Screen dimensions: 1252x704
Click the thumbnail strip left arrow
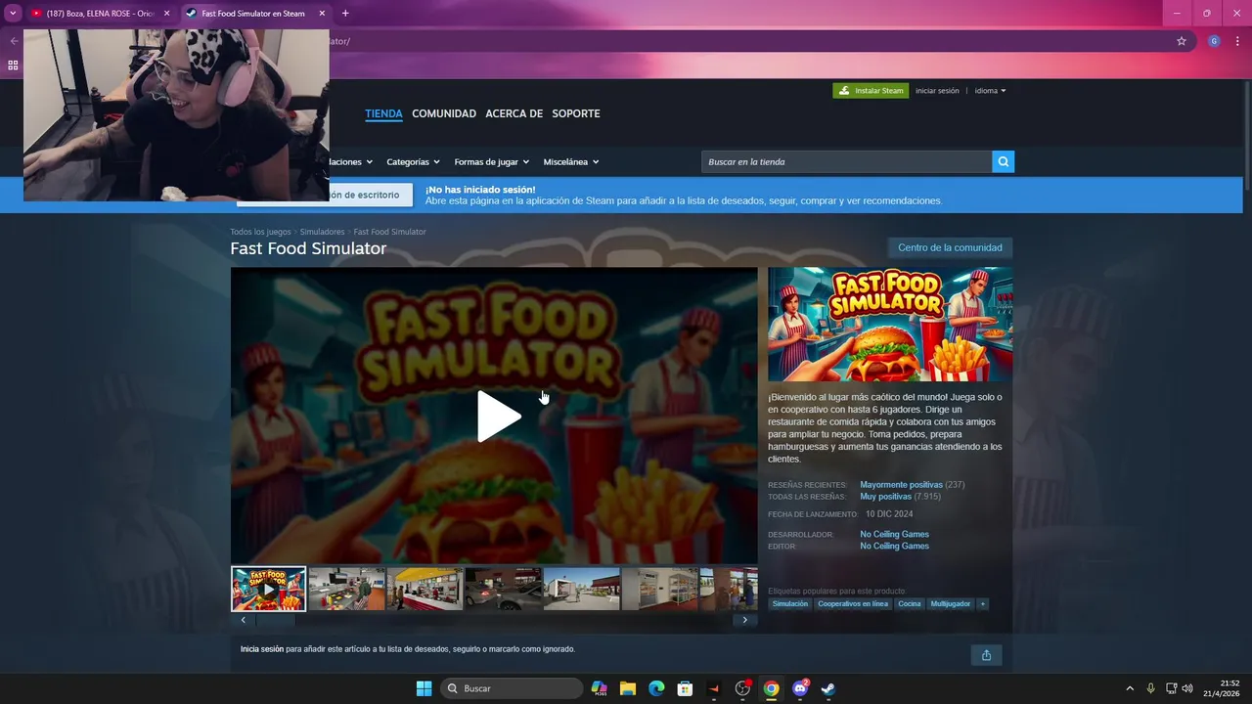pos(244,620)
